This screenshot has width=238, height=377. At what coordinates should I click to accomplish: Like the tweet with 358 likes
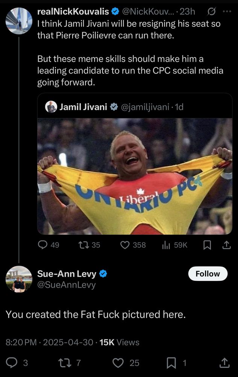tap(133, 245)
